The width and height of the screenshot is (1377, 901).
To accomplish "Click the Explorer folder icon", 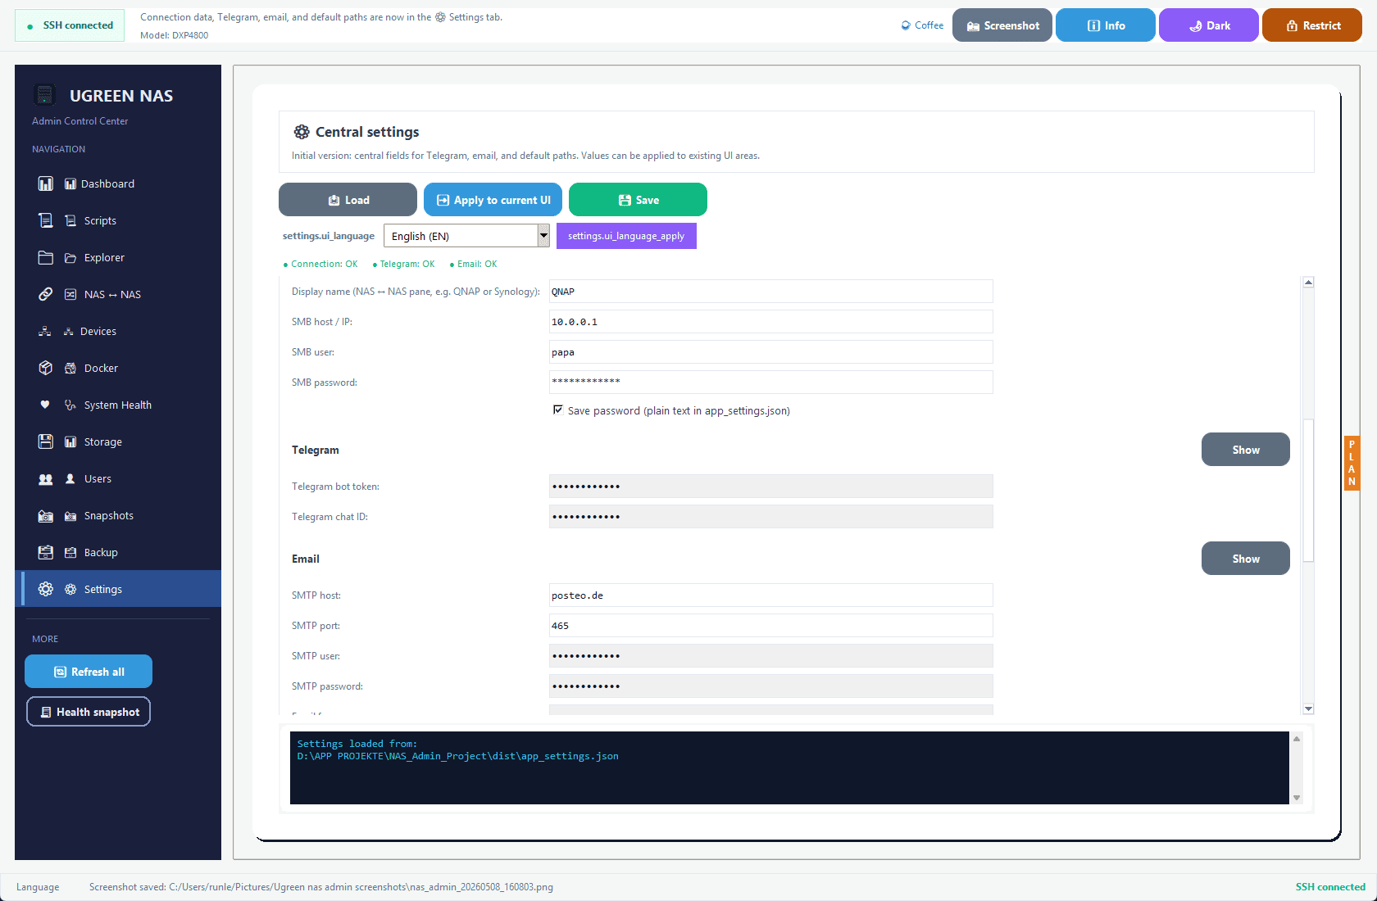I will point(46,257).
